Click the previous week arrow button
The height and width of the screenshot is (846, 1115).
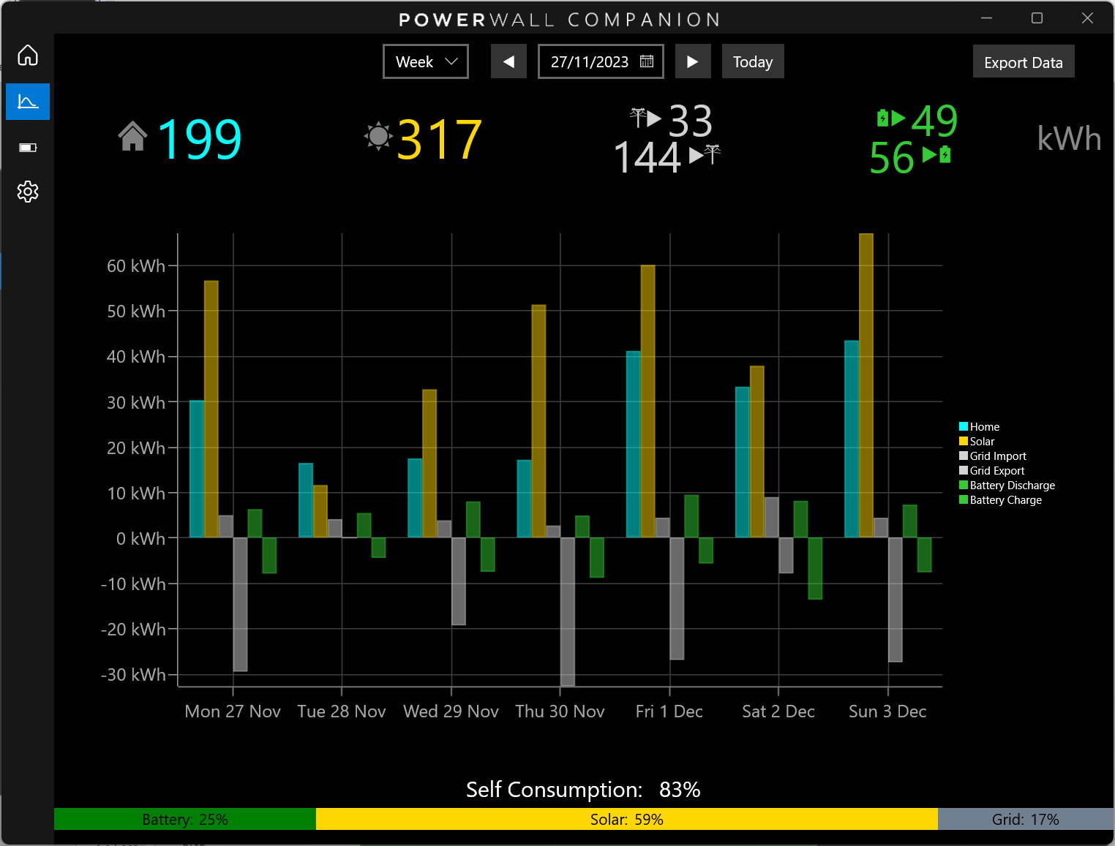tap(508, 61)
